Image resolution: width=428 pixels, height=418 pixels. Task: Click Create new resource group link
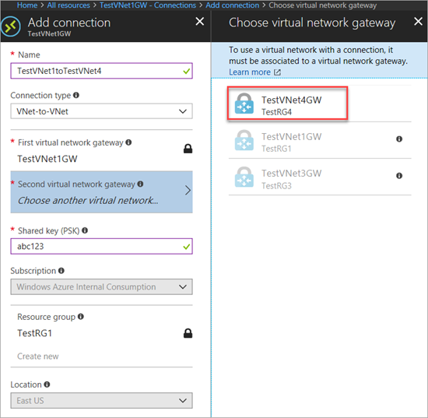[38, 357]
